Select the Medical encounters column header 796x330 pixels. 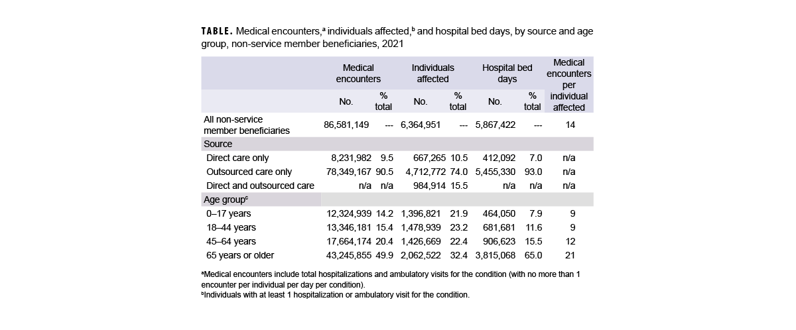358,73
